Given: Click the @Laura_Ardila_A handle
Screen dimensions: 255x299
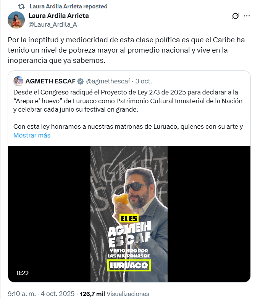Looking at the screenshot, I should (53, 24).
